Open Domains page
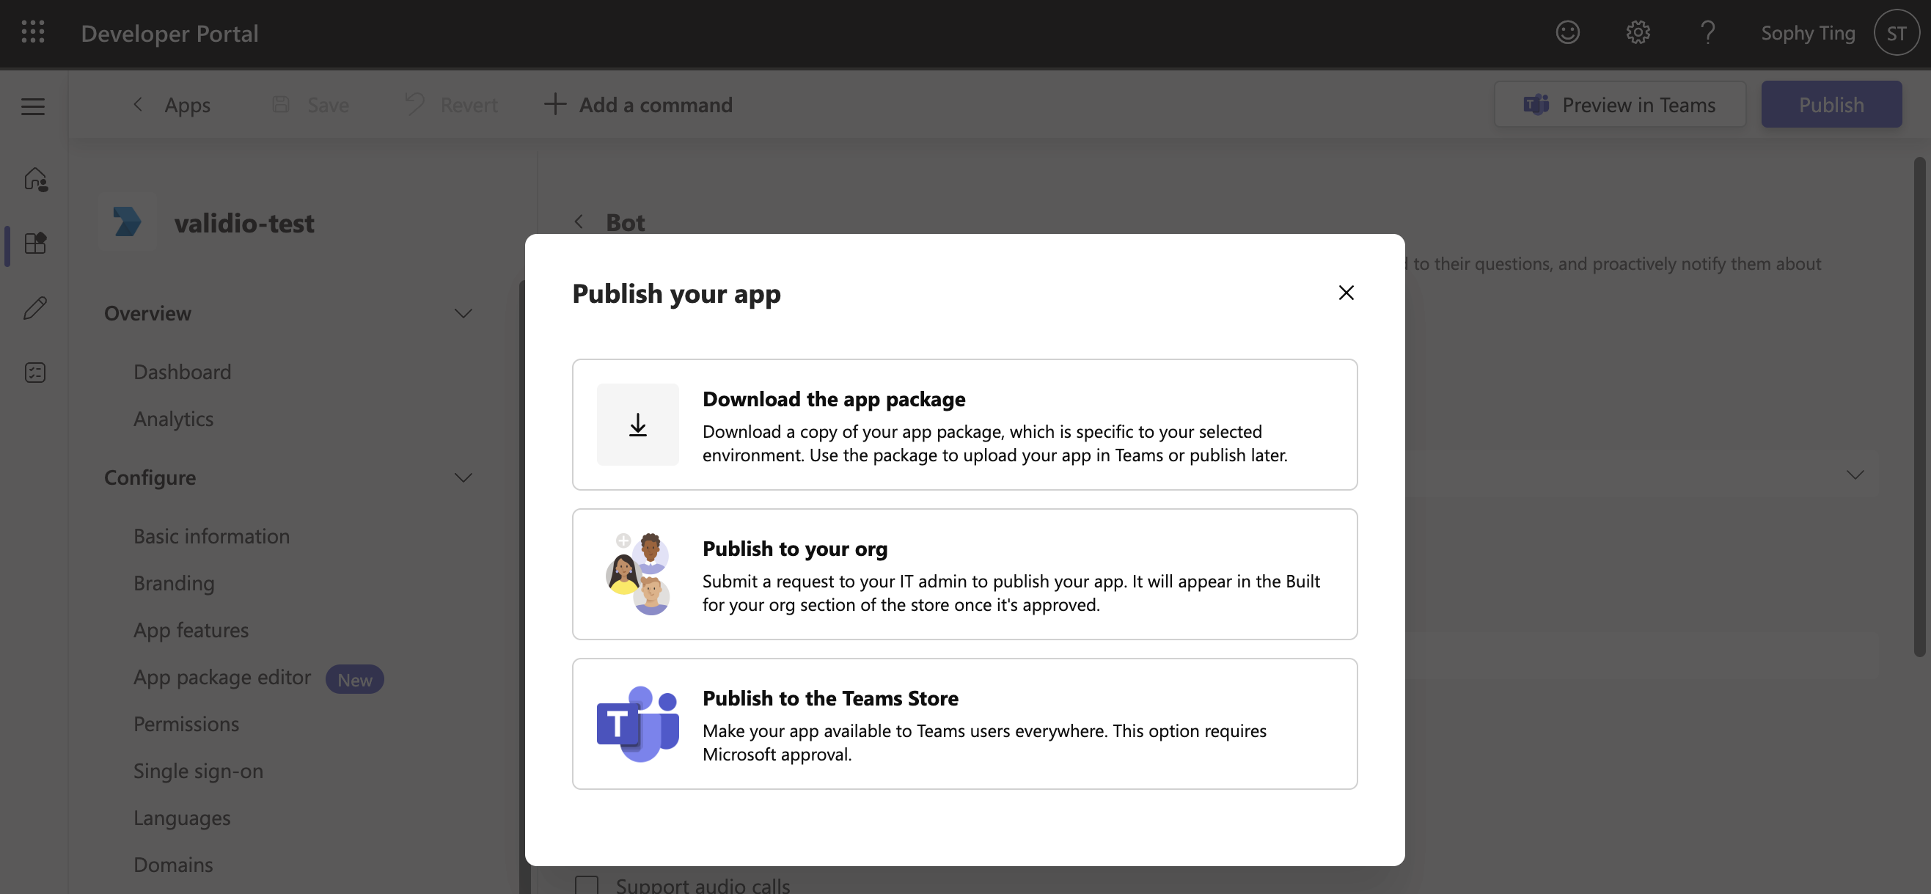This screenshot has height=894, width=1931. (173, 865)
